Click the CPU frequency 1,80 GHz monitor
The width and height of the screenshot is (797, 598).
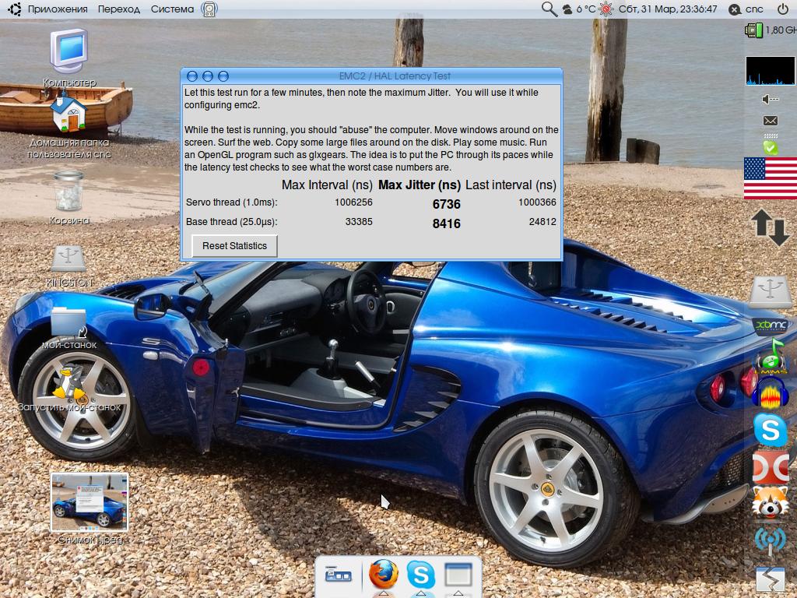[x=771, y=30]
